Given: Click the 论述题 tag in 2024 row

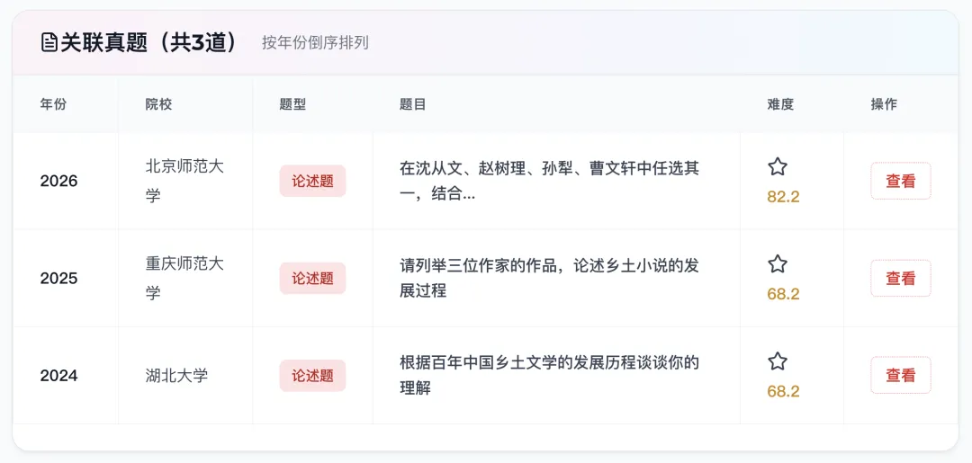Looking at the screenshot, I should click(x=312, y=375).
